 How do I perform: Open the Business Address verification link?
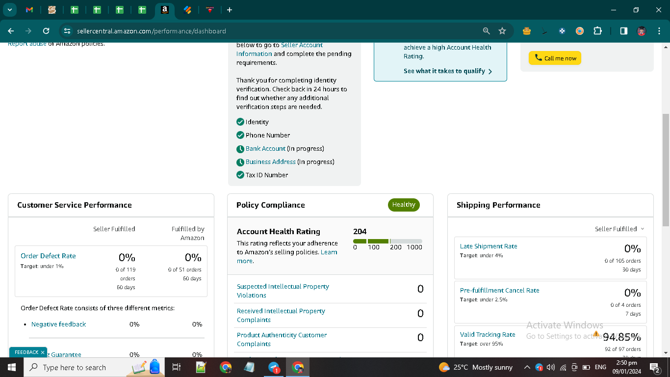point(271,162)
